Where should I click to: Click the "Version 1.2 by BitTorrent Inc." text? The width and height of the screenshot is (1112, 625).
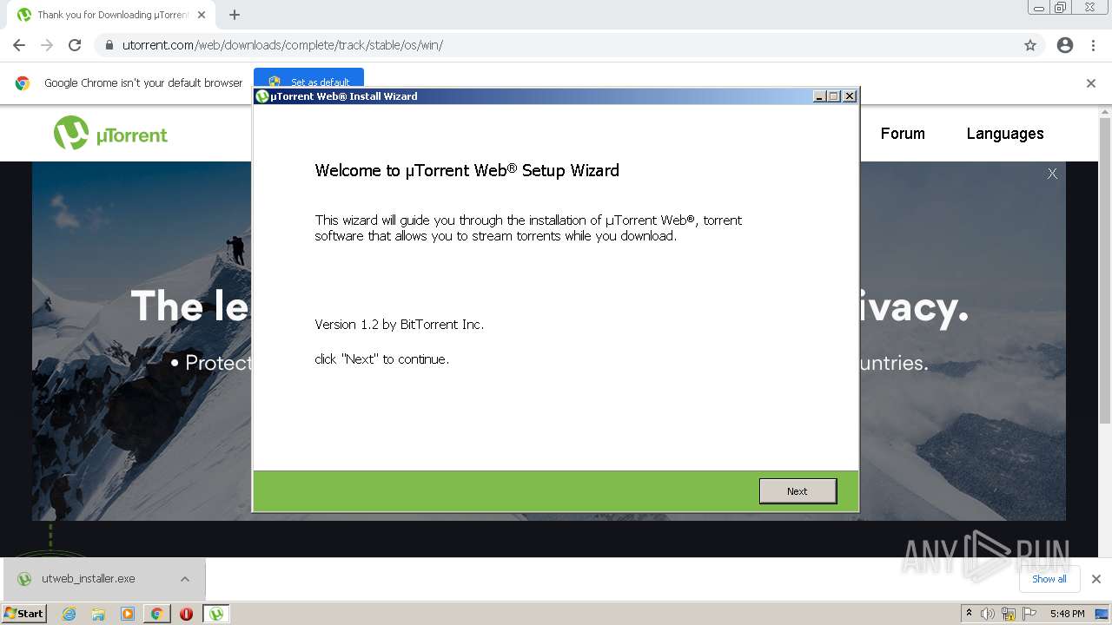pyautogui.click(x=399, y=325)
